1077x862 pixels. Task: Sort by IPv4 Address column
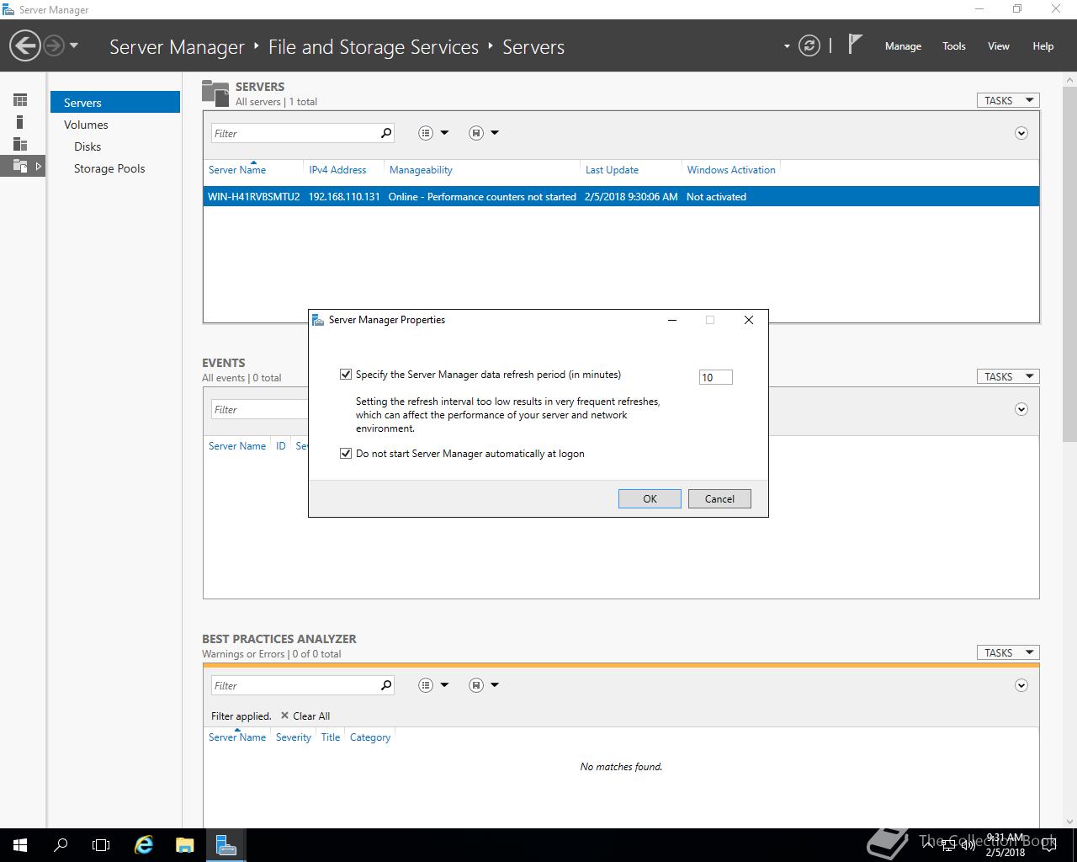(x=337, y=170)
